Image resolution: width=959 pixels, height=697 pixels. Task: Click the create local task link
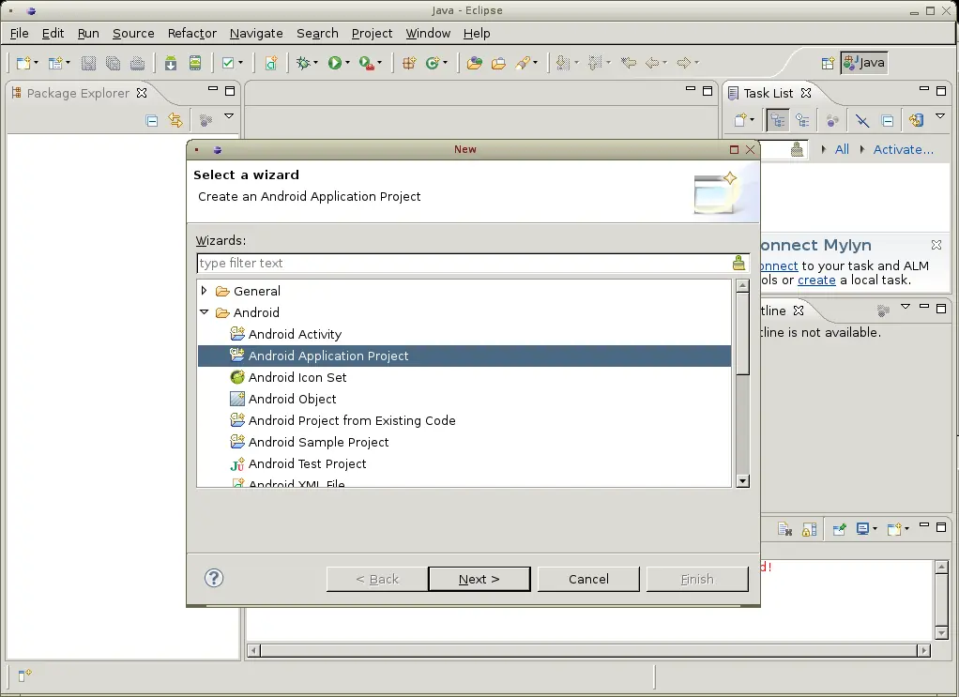coord(816,280)
